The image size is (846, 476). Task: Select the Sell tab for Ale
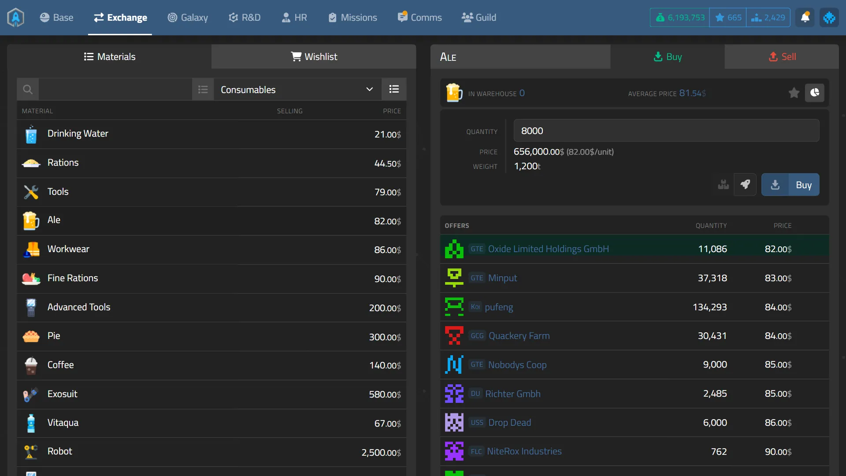tap(782, 56)
